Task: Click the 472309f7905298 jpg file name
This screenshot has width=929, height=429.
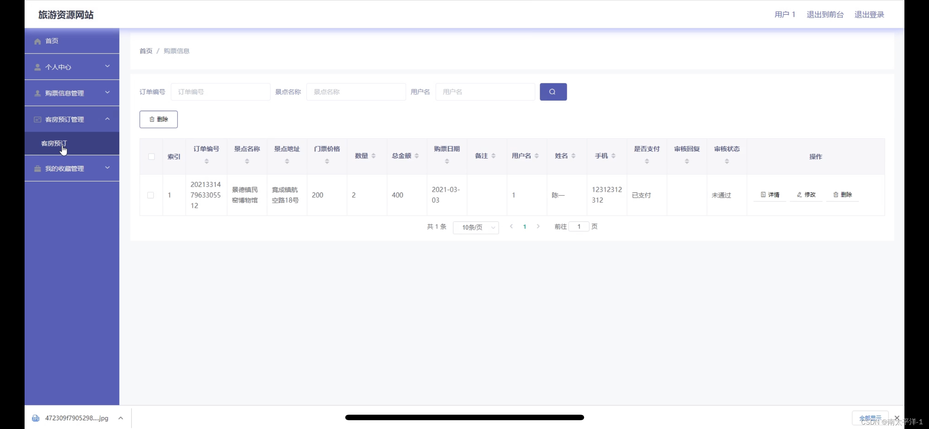Action: (x=77, y=418)
